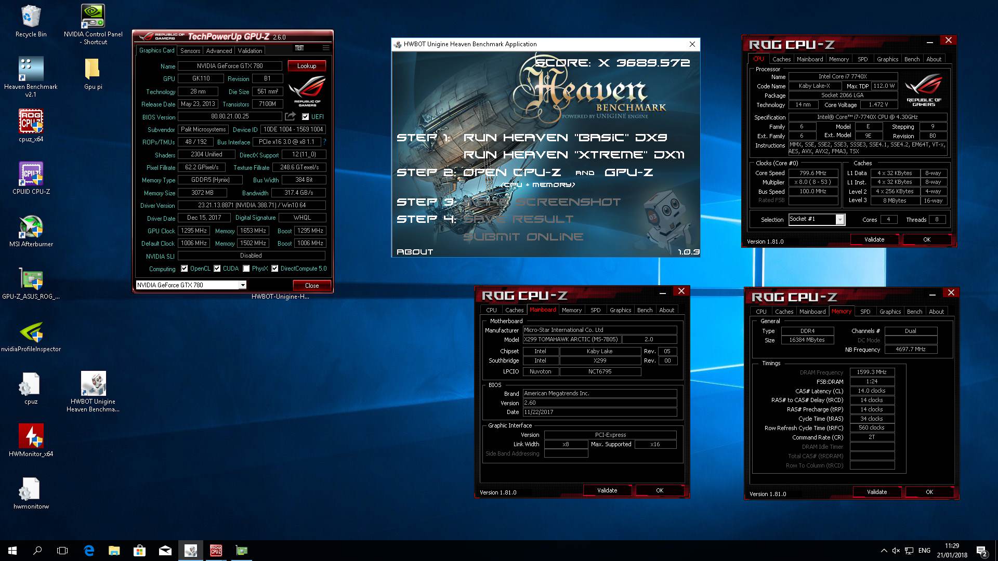Viewport: 998px width, 561px height.
Task: Open GPU-Z_ASUS_ROG desktop icon
Action: click(x=31, y=284)
